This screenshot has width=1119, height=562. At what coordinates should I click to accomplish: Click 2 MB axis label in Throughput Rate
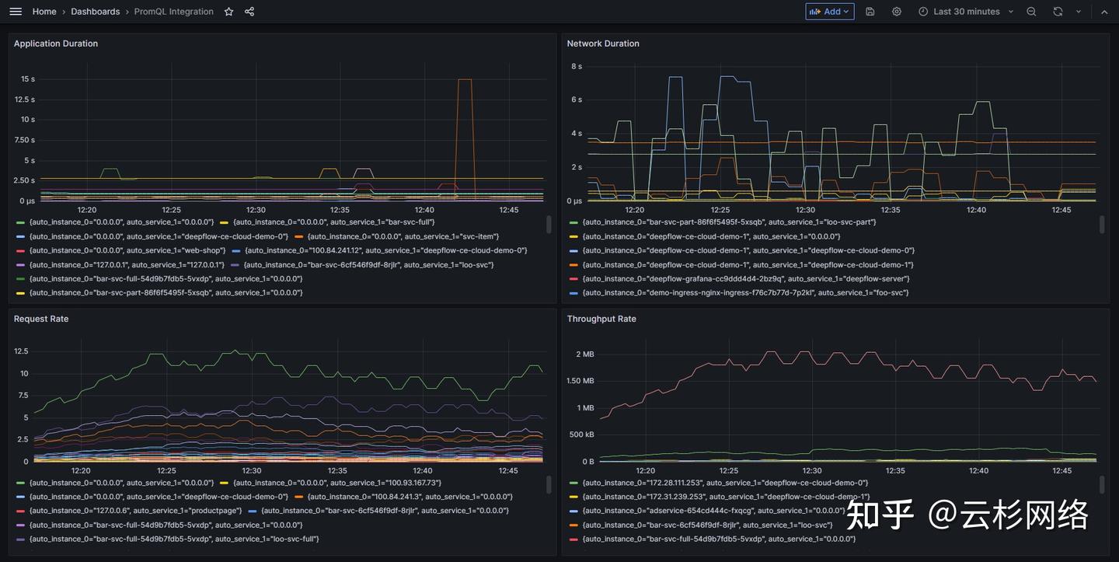(x=584, y=354)
